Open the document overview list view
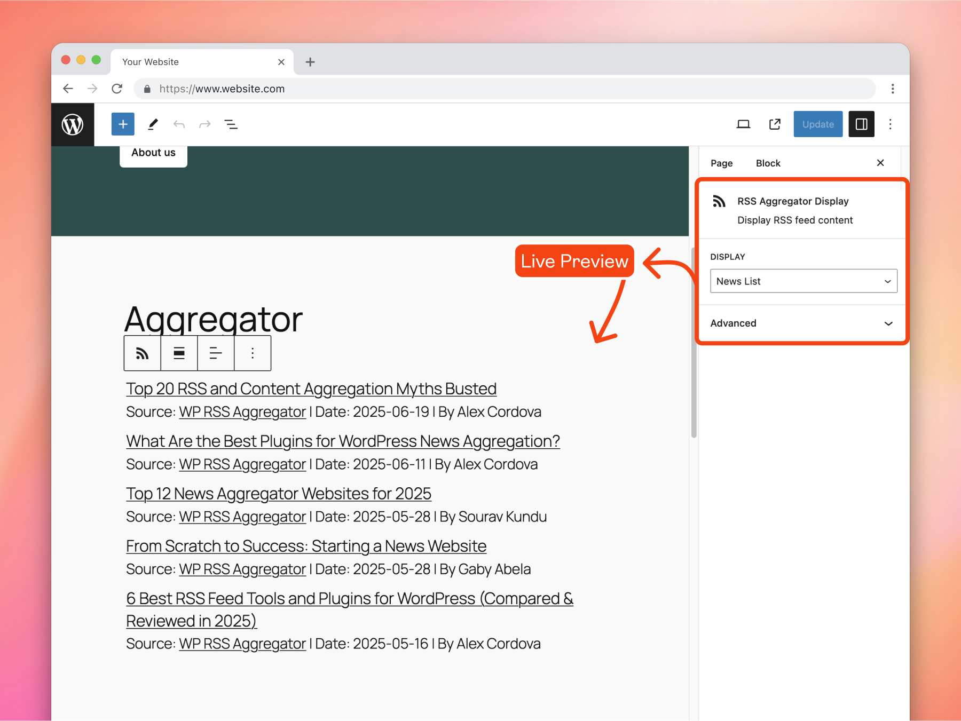Screen dimensions: 961x721 point(231,124)
